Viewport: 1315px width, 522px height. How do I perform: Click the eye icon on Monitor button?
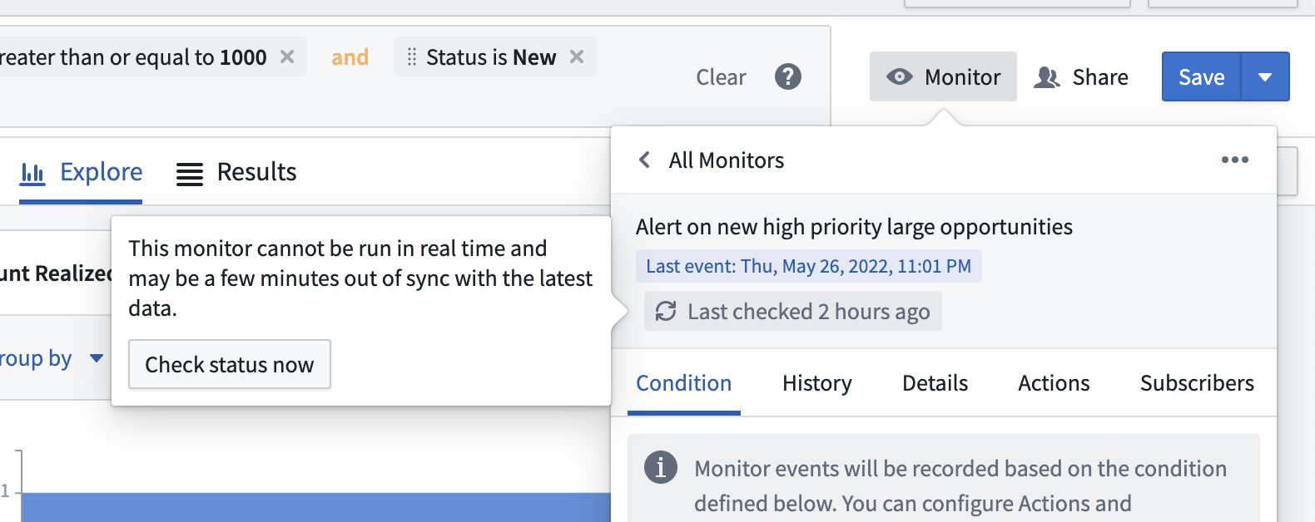(900, 76)
